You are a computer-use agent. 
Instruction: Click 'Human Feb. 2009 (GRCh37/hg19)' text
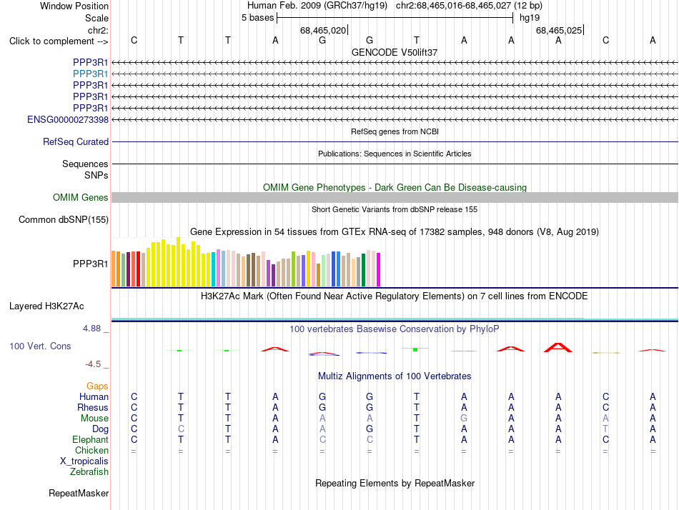click(x=317, y=6)
